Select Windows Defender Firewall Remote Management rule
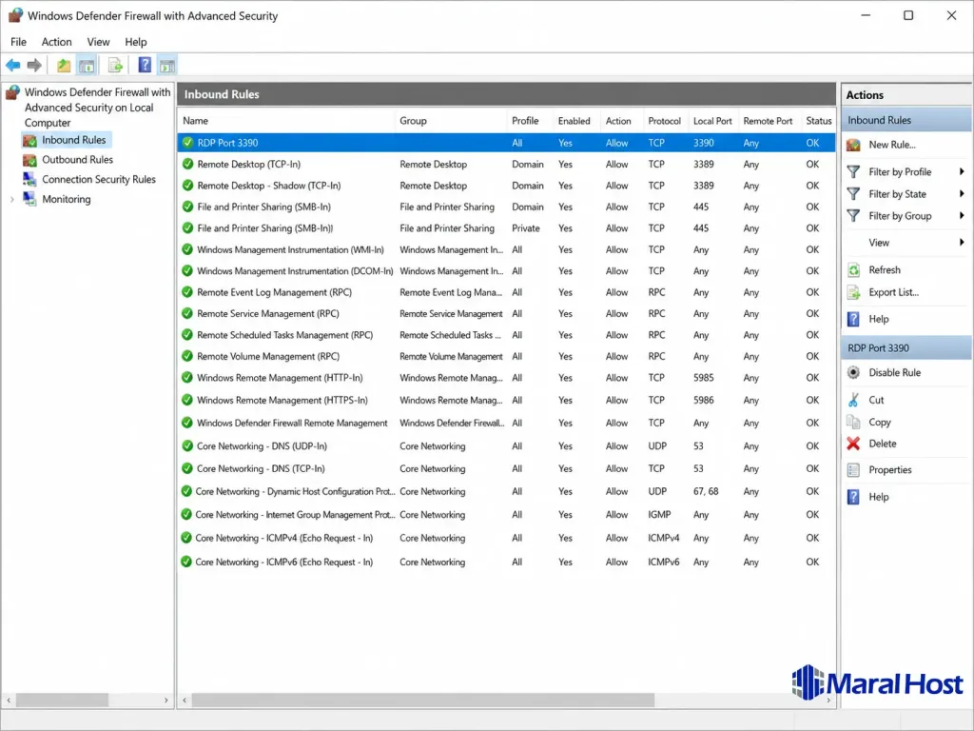974x731 pixels. click(x=506, y=423)
